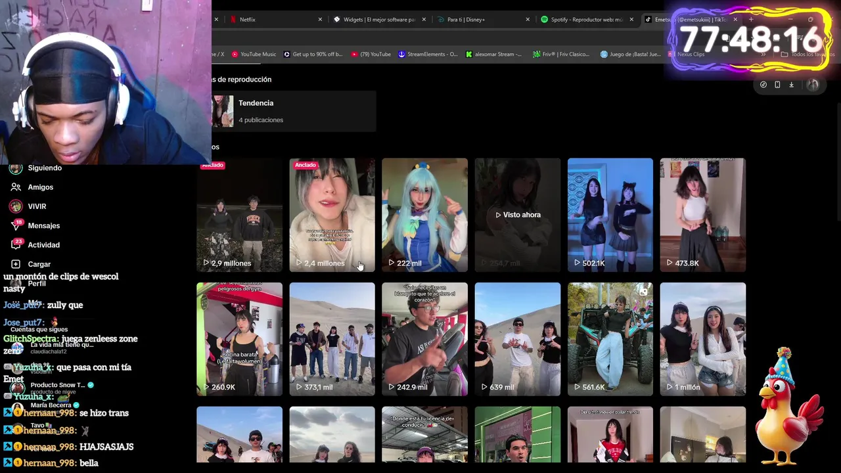Screen dimensions: 841x473
Task: Click the TikTok coins icon in header
Action: pos(763,85)
